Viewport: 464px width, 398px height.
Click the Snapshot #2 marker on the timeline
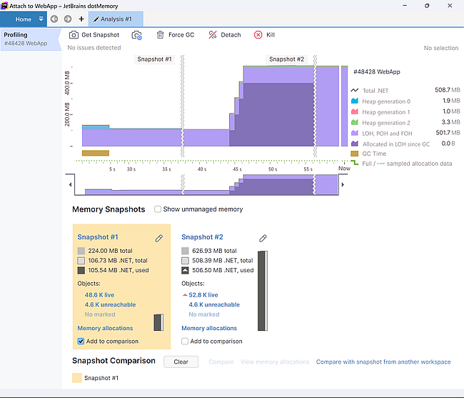(x=286, y=59)
